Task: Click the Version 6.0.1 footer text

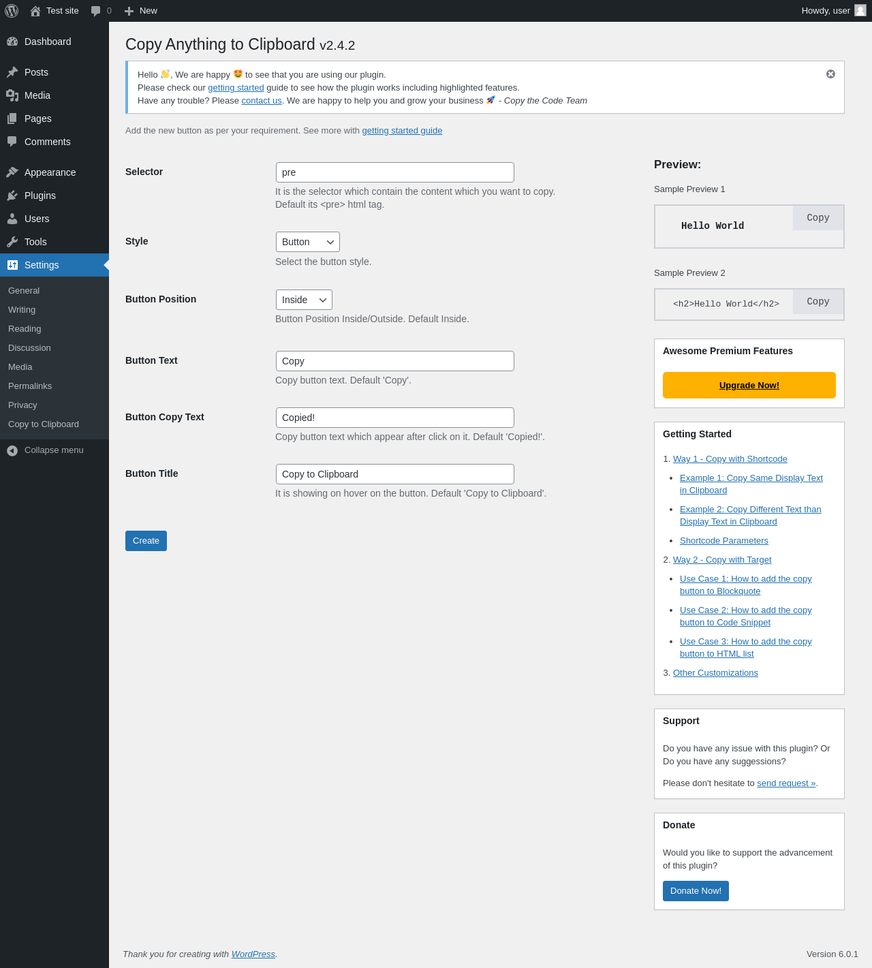Action: click(832, 954)
